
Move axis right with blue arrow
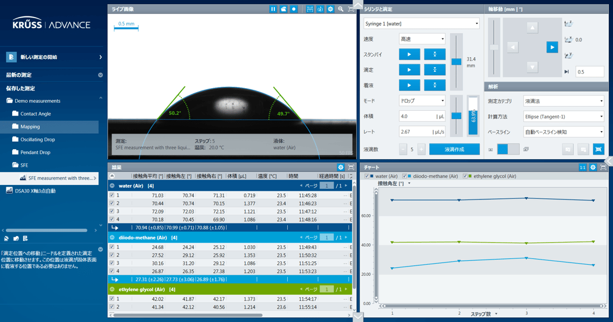pos(552,47)
